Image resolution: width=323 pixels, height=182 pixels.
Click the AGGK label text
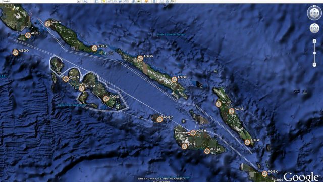pos(273,172)
